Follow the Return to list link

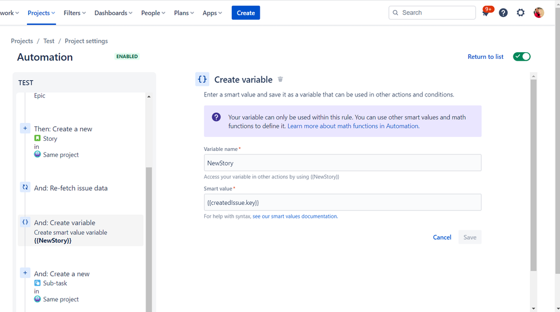tap(485, 57)
